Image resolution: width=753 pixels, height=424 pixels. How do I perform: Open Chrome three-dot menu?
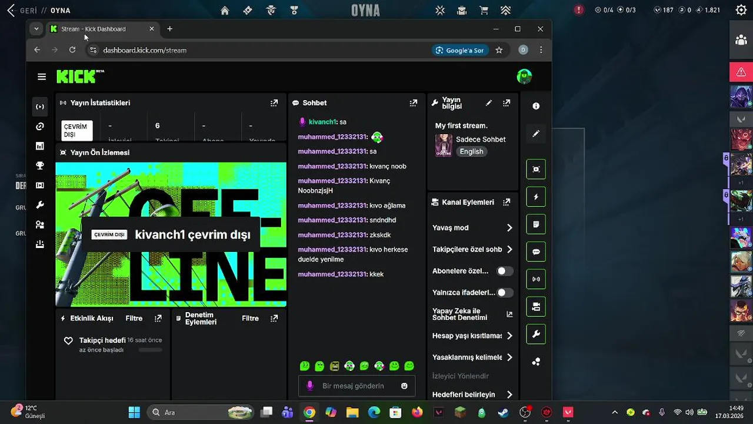coord(541,50)
